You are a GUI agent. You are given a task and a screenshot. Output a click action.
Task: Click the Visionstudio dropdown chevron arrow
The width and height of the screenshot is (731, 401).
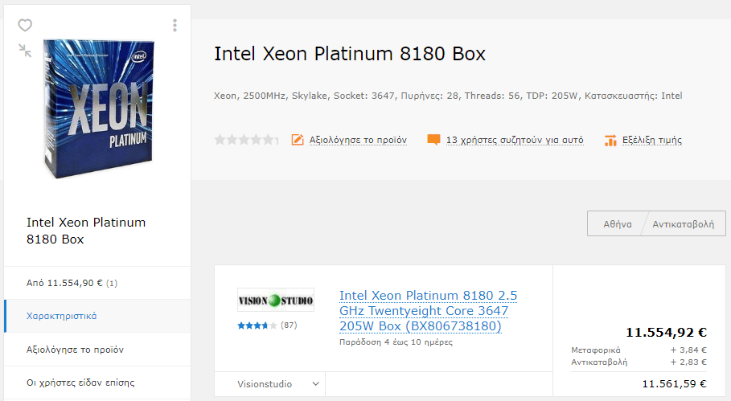point(315,384)
